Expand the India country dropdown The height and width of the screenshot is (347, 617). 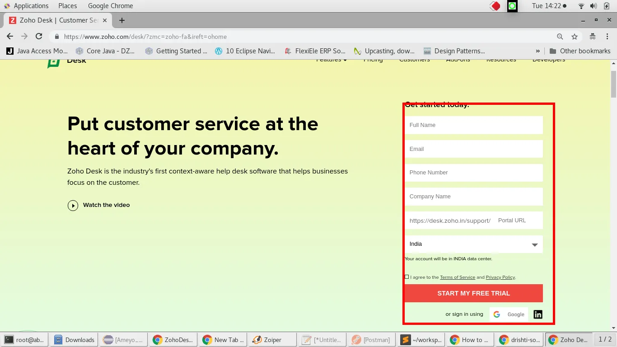(474, 244)
